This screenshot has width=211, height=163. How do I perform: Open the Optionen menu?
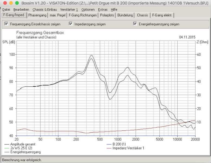[x=88, y=10]
